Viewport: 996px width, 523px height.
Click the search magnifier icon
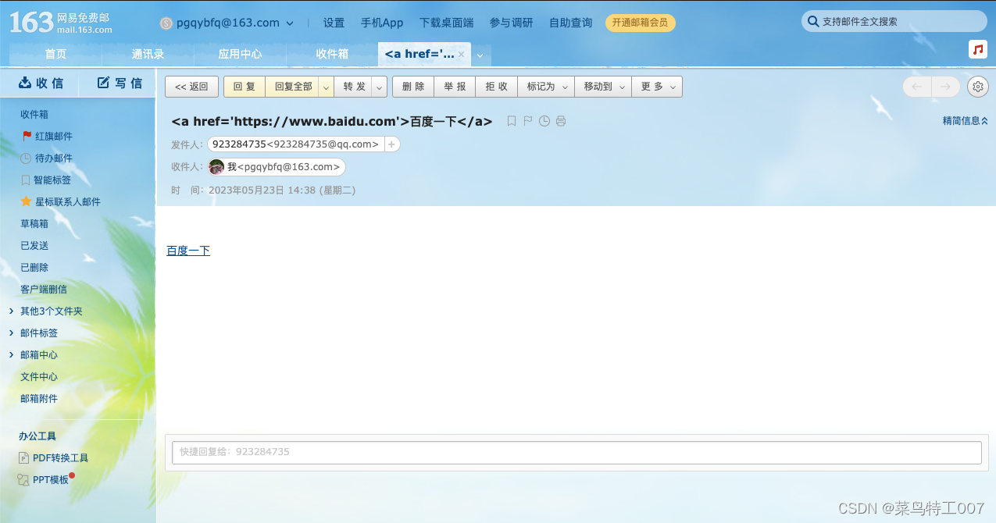point(813,22)
